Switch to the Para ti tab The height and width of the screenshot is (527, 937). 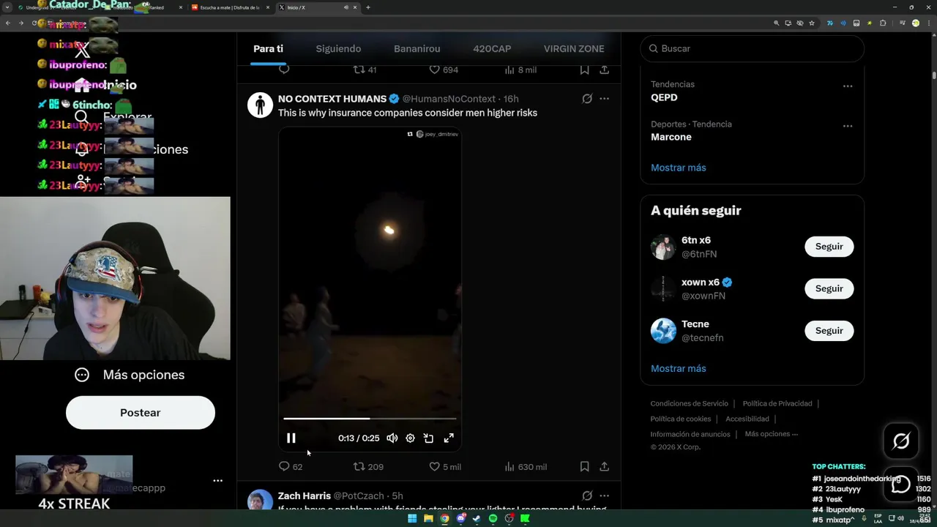(268, 49)
